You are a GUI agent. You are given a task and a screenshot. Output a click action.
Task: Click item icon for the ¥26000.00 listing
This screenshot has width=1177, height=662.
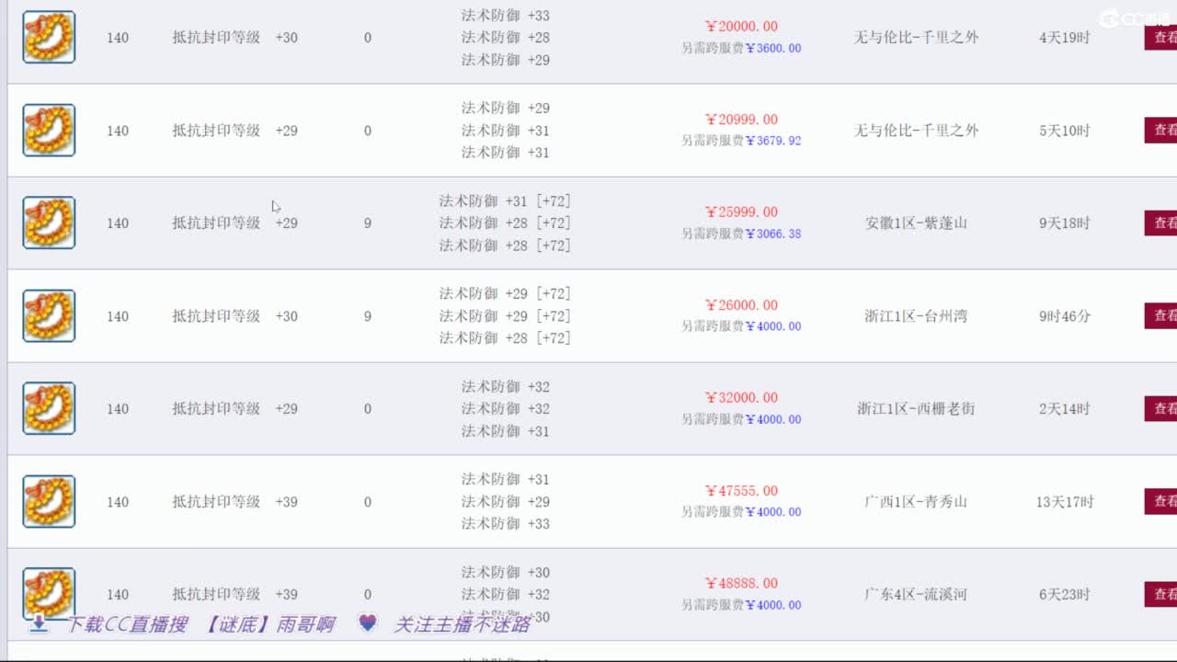(49, 315)
